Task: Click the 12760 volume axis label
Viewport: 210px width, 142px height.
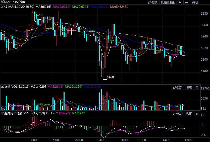Action: coord(205,88)
